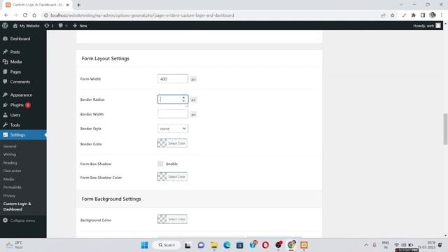Open the browser home page
The height and width of the screenshot is (252, 448).
[x=34, y=15]
